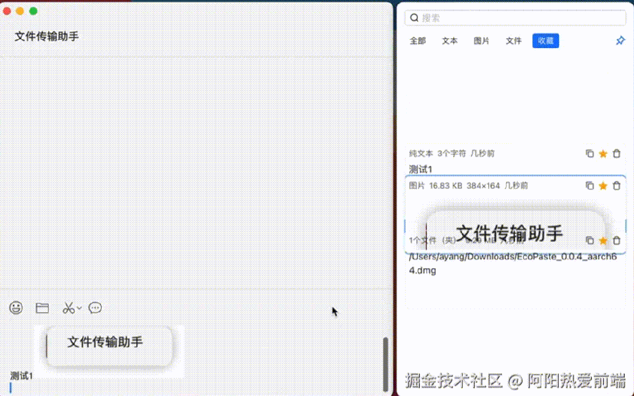Unfavorite the 测试1 entry via its star

[603, 154]
